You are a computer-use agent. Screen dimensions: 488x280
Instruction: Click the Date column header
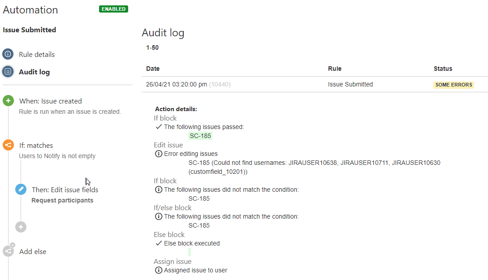click(x=153, y=69)
